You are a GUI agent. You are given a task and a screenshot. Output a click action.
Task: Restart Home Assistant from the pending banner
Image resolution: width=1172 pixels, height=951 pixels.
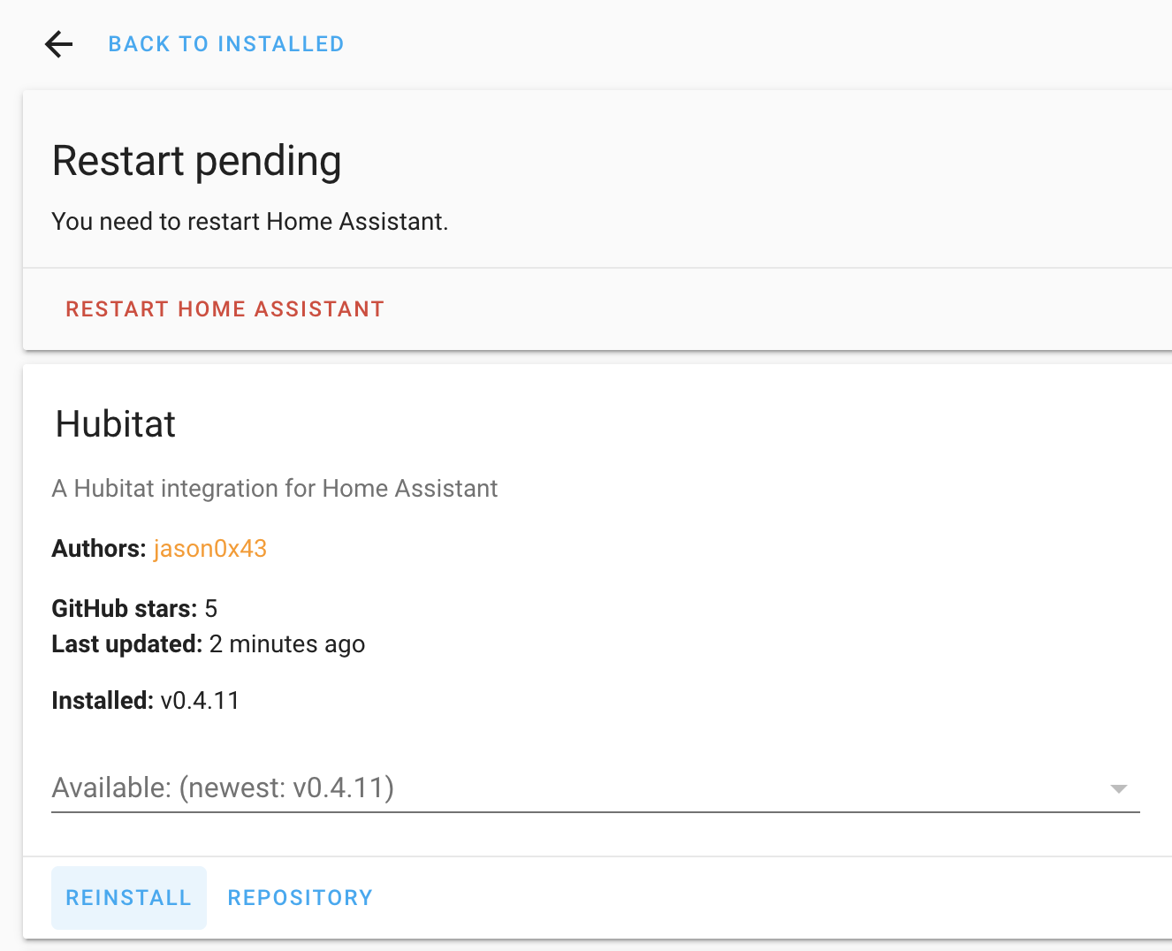225,308
